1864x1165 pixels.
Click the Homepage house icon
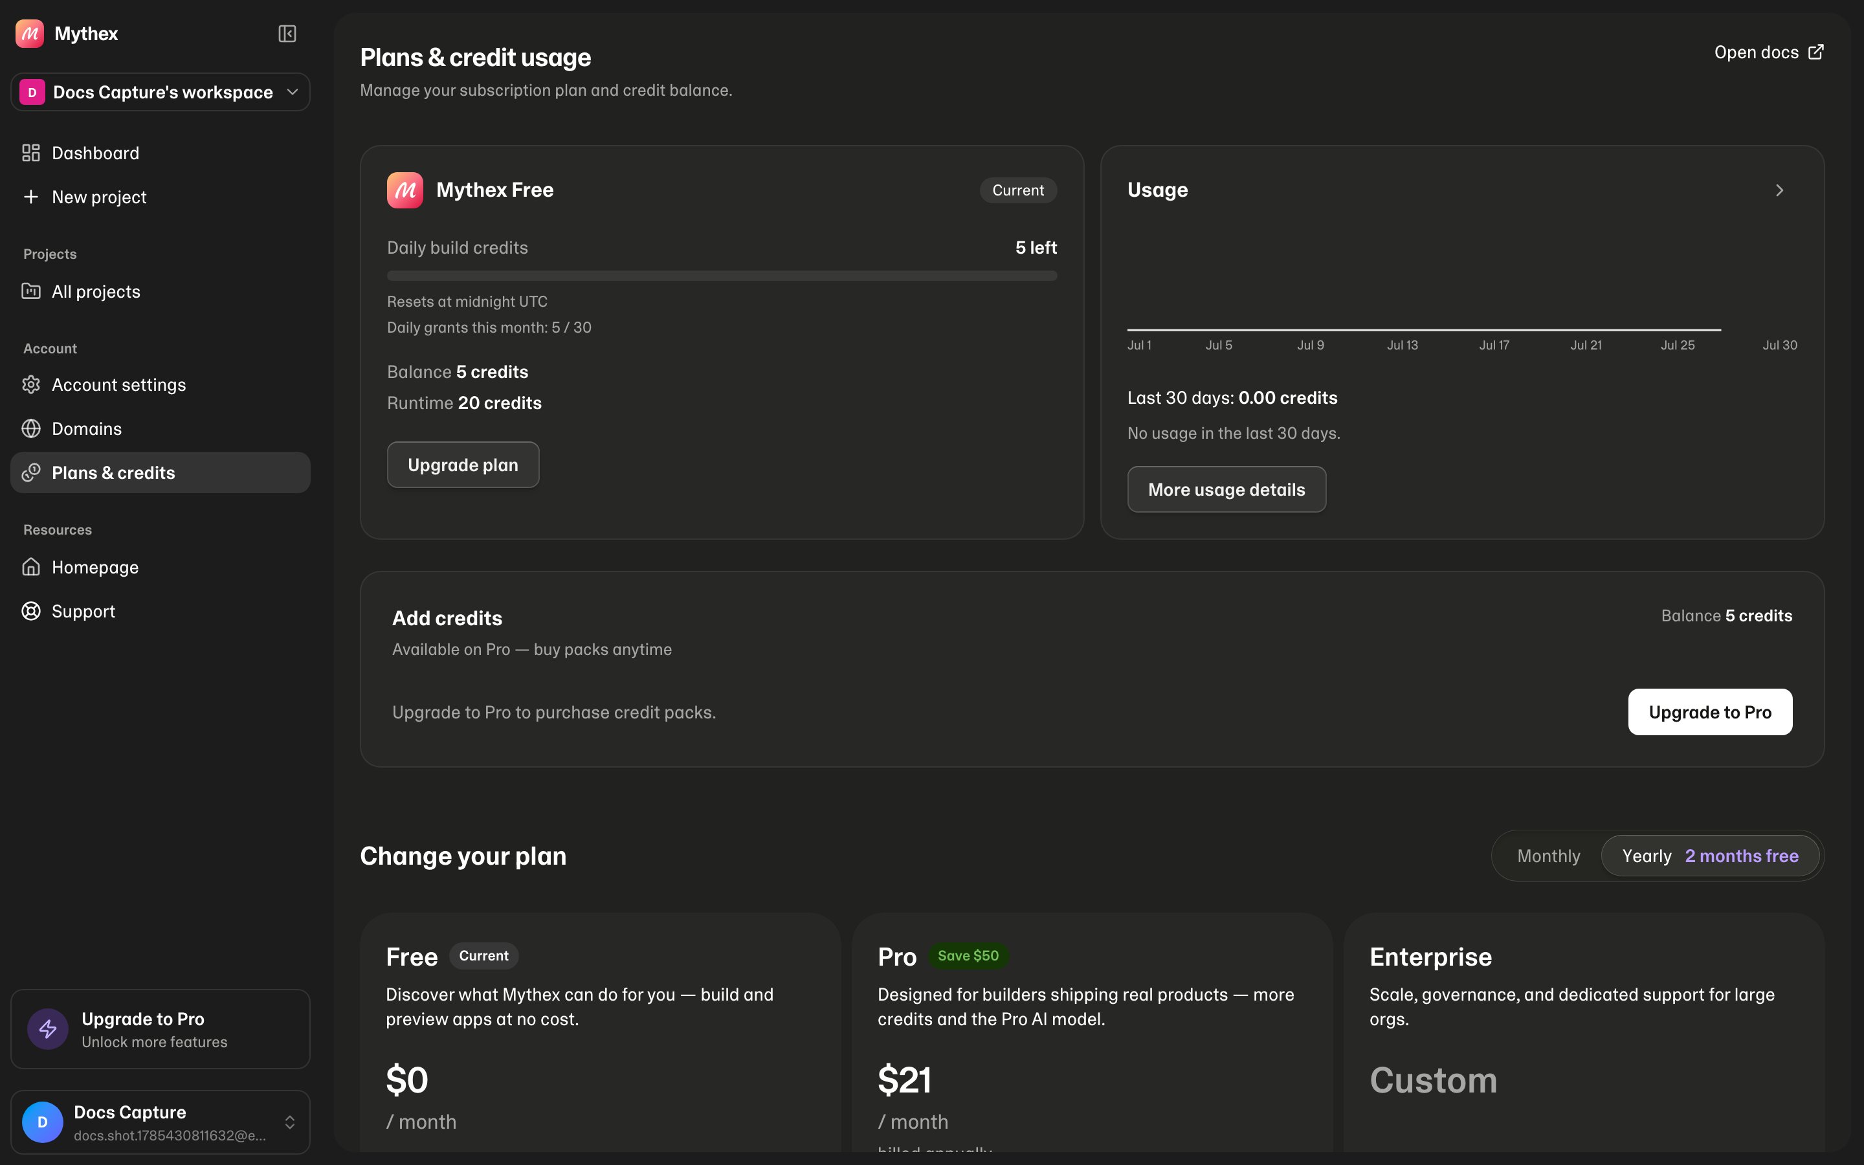pos(31,567)
